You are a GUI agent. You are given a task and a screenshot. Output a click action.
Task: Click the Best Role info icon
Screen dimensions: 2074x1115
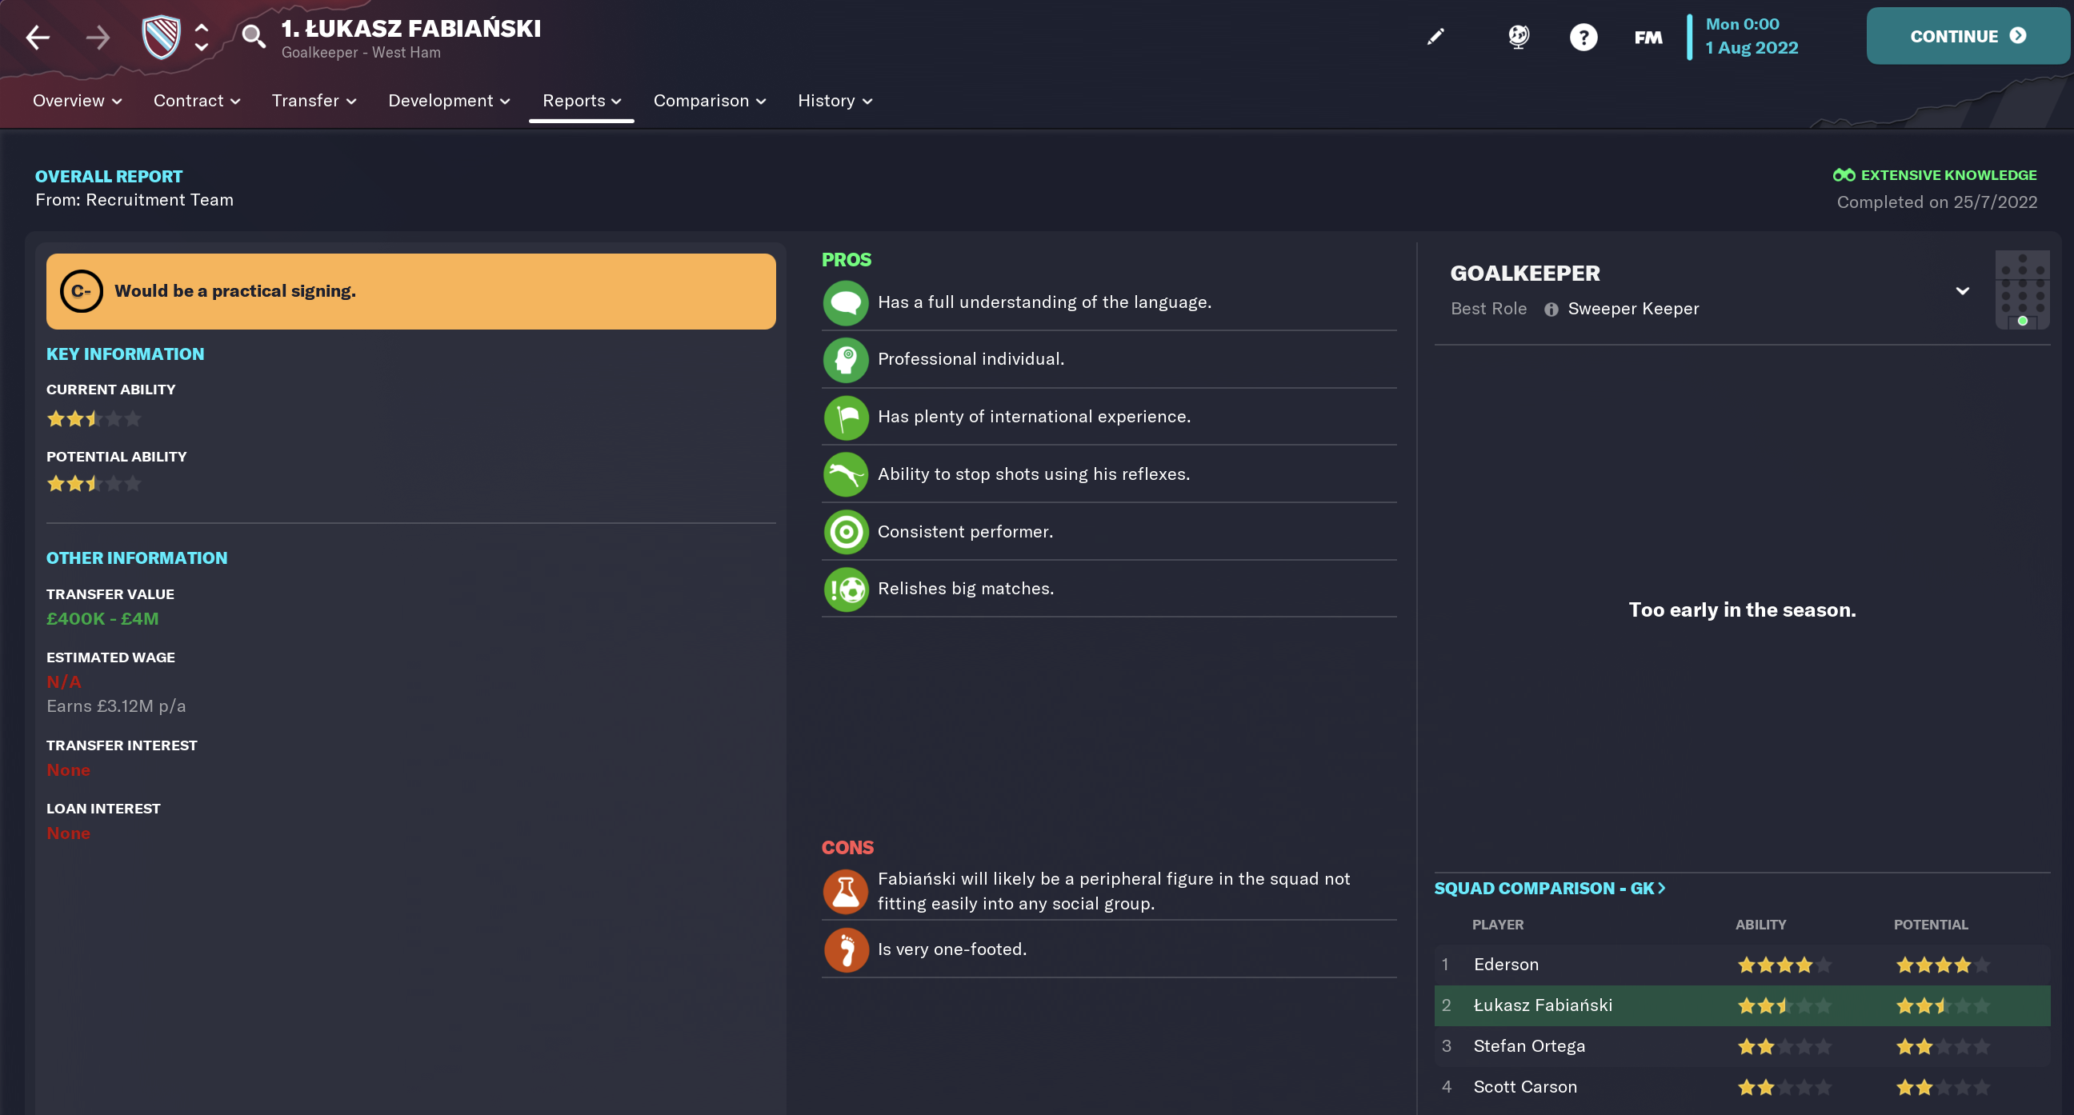(1551, 309)
